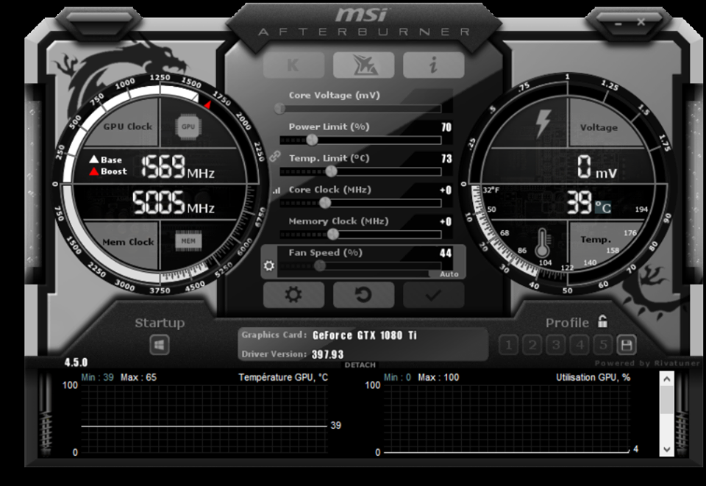Click the GPU temperature graph area

[204, 419]
